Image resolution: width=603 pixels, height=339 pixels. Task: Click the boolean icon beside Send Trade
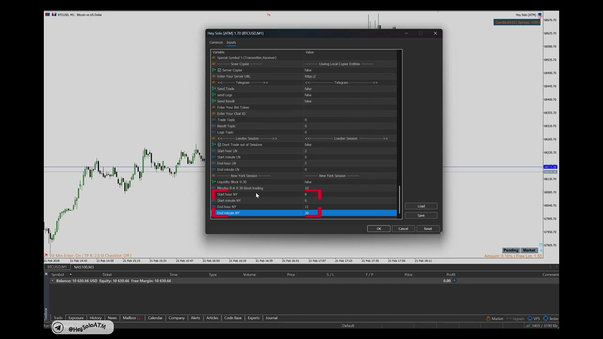(x=213, y=89)
